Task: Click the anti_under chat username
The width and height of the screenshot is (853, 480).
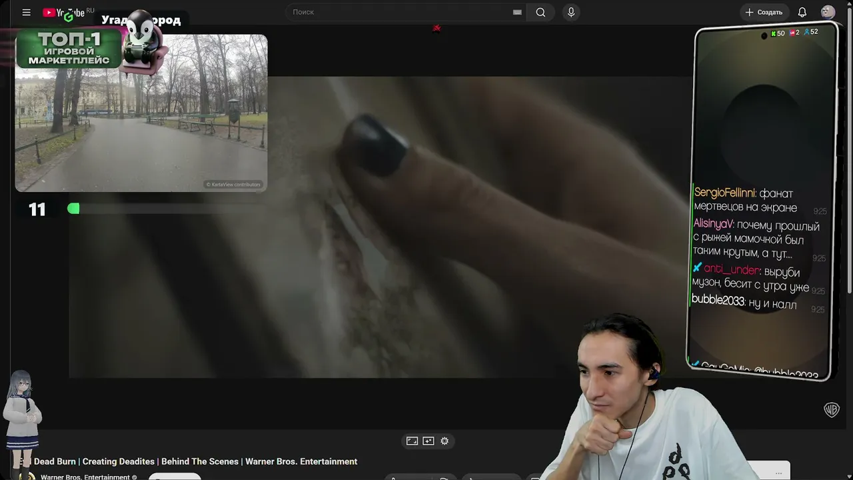Action: click(x=731, y=269)
